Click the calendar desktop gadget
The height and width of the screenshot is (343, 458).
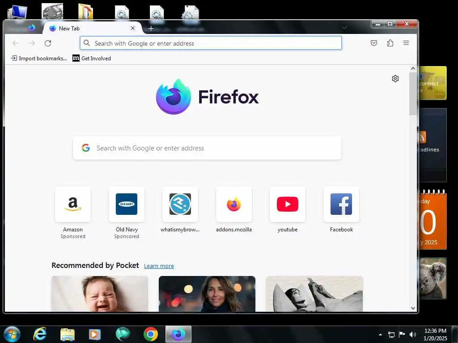click(433, 220)
